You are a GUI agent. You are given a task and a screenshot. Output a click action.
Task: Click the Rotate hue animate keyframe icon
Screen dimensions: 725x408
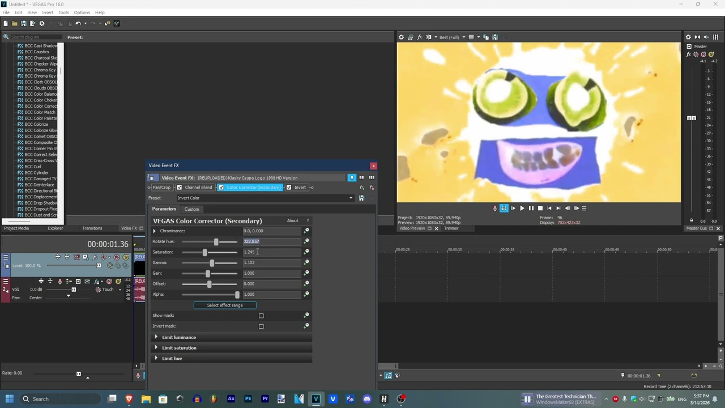(306, 241)
